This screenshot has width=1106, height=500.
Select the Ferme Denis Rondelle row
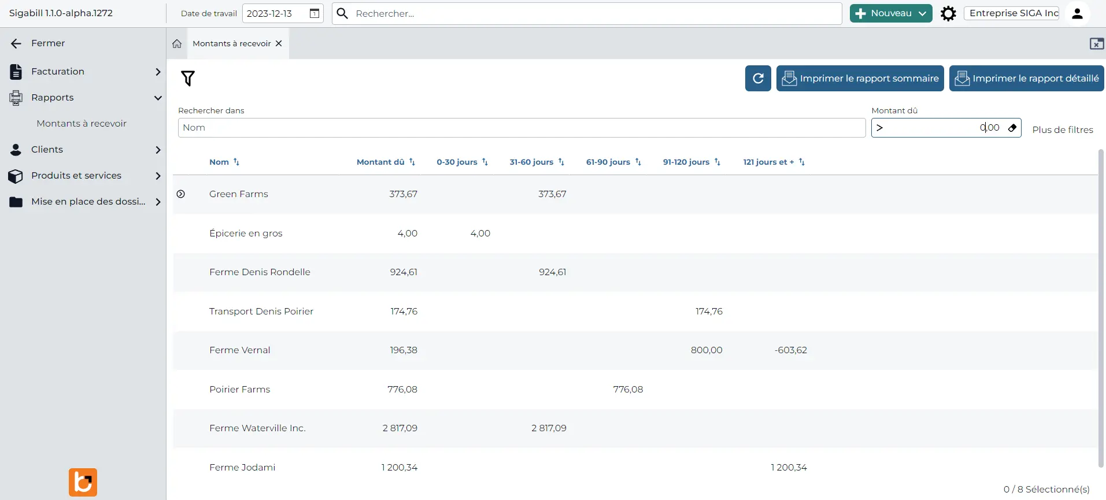coord(635,272)
